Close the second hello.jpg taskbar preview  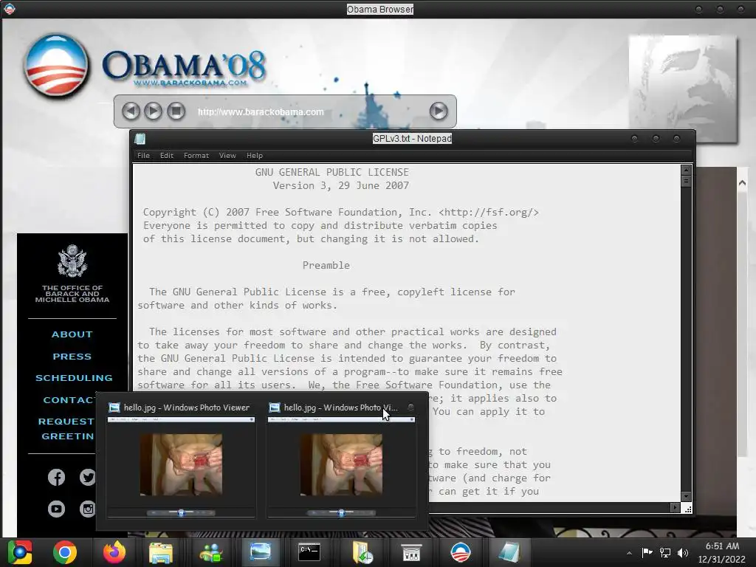click(410, 408)
